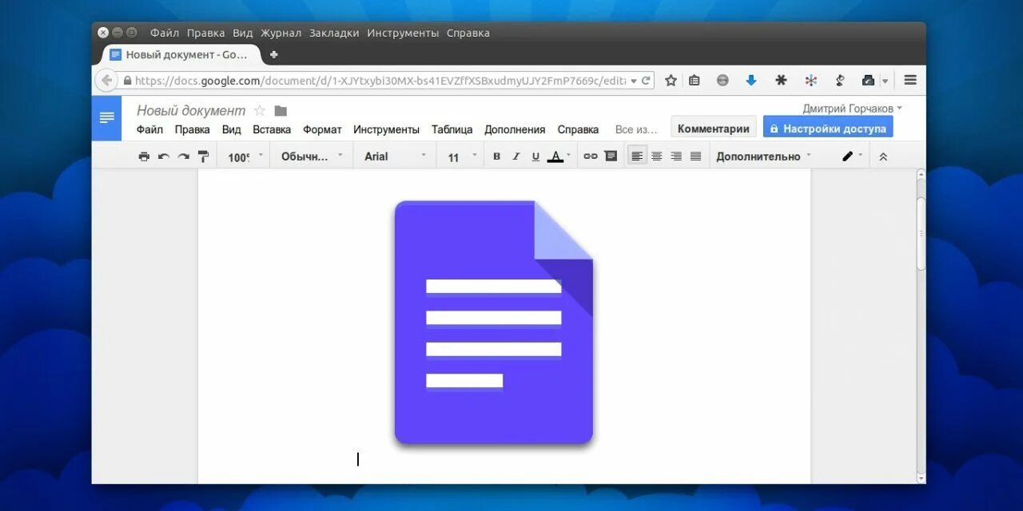Bookmark this page with the star
Viewport: 1023px width, 511px height.
click(671, 81)
